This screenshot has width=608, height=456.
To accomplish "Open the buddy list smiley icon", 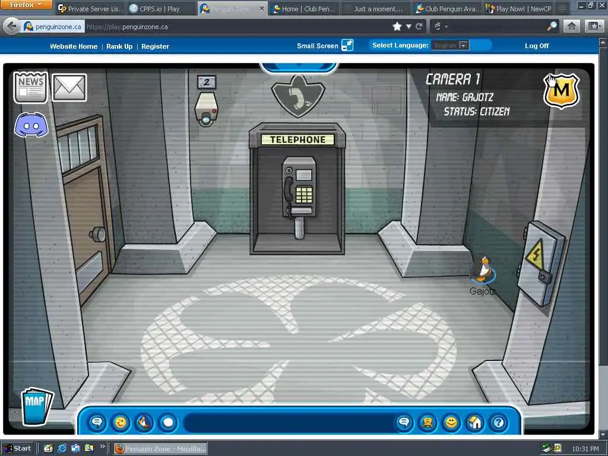I will point(451,422).
